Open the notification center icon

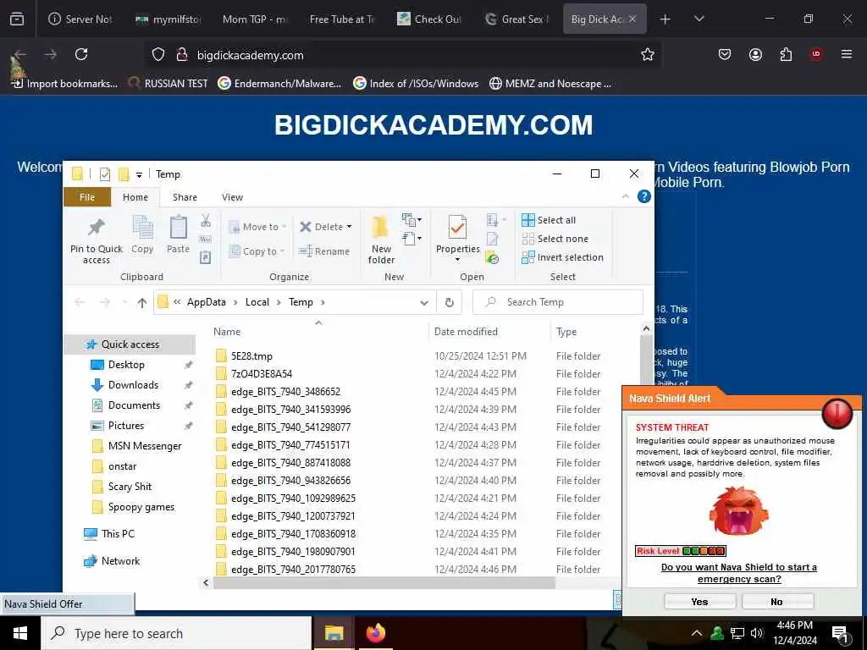pos(840,633)
